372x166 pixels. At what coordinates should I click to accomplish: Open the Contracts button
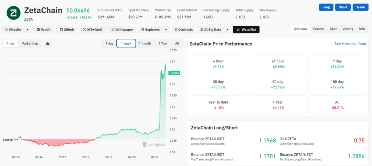[x=183, y=30]
